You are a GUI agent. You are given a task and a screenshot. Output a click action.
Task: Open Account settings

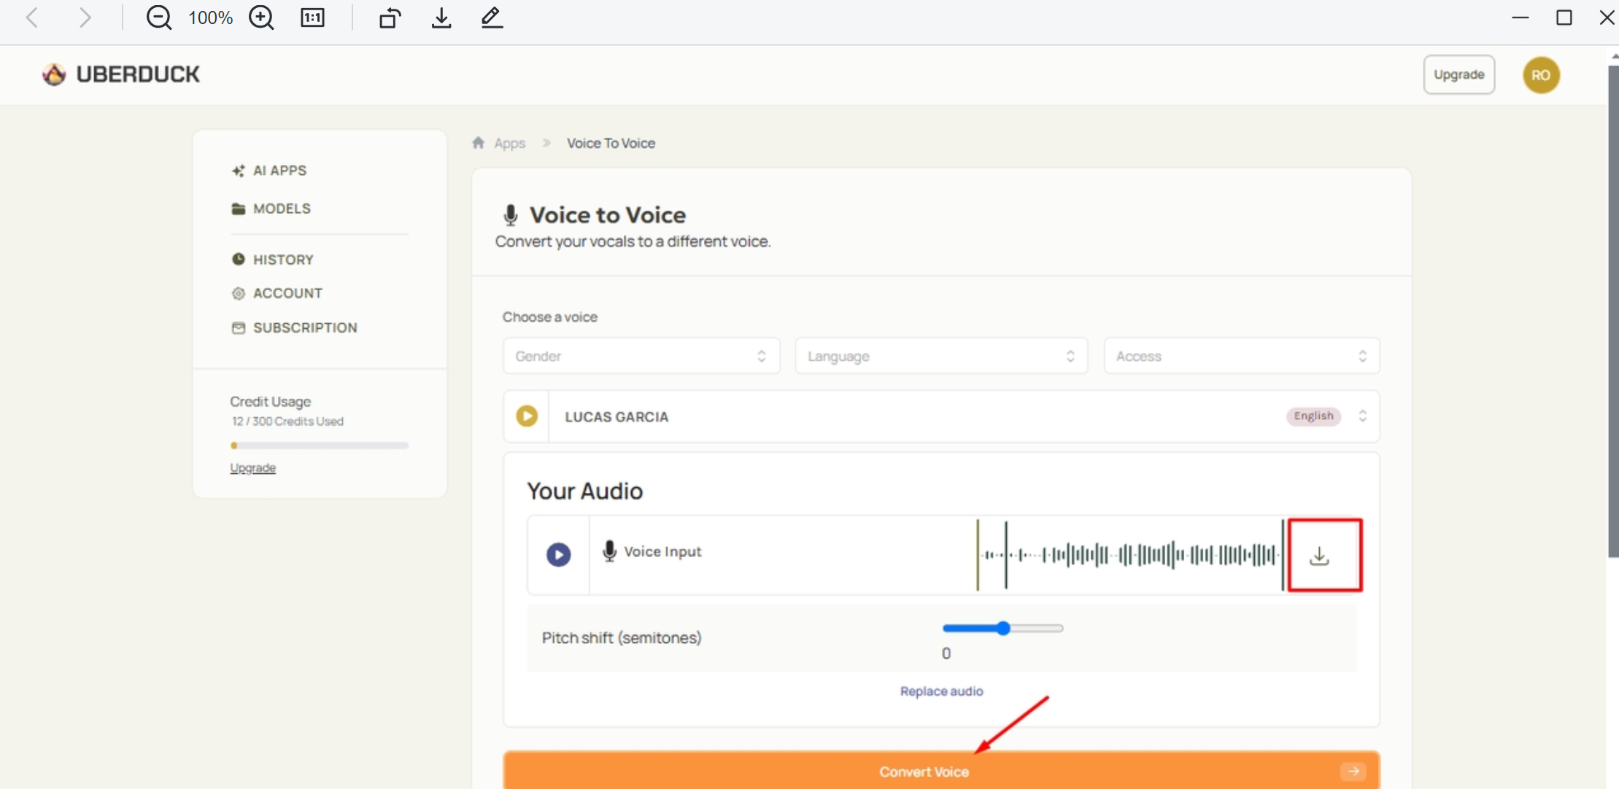tap(287, 293)
